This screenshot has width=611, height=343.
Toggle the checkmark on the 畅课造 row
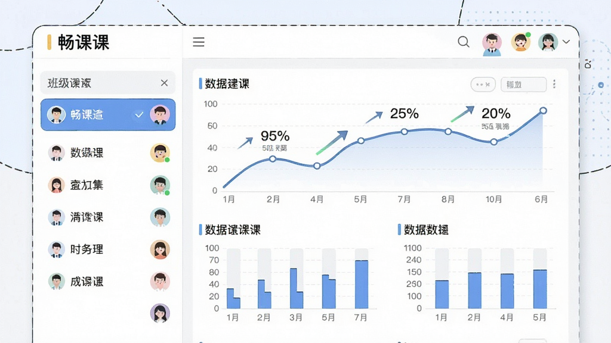click(x=139, y=115)
